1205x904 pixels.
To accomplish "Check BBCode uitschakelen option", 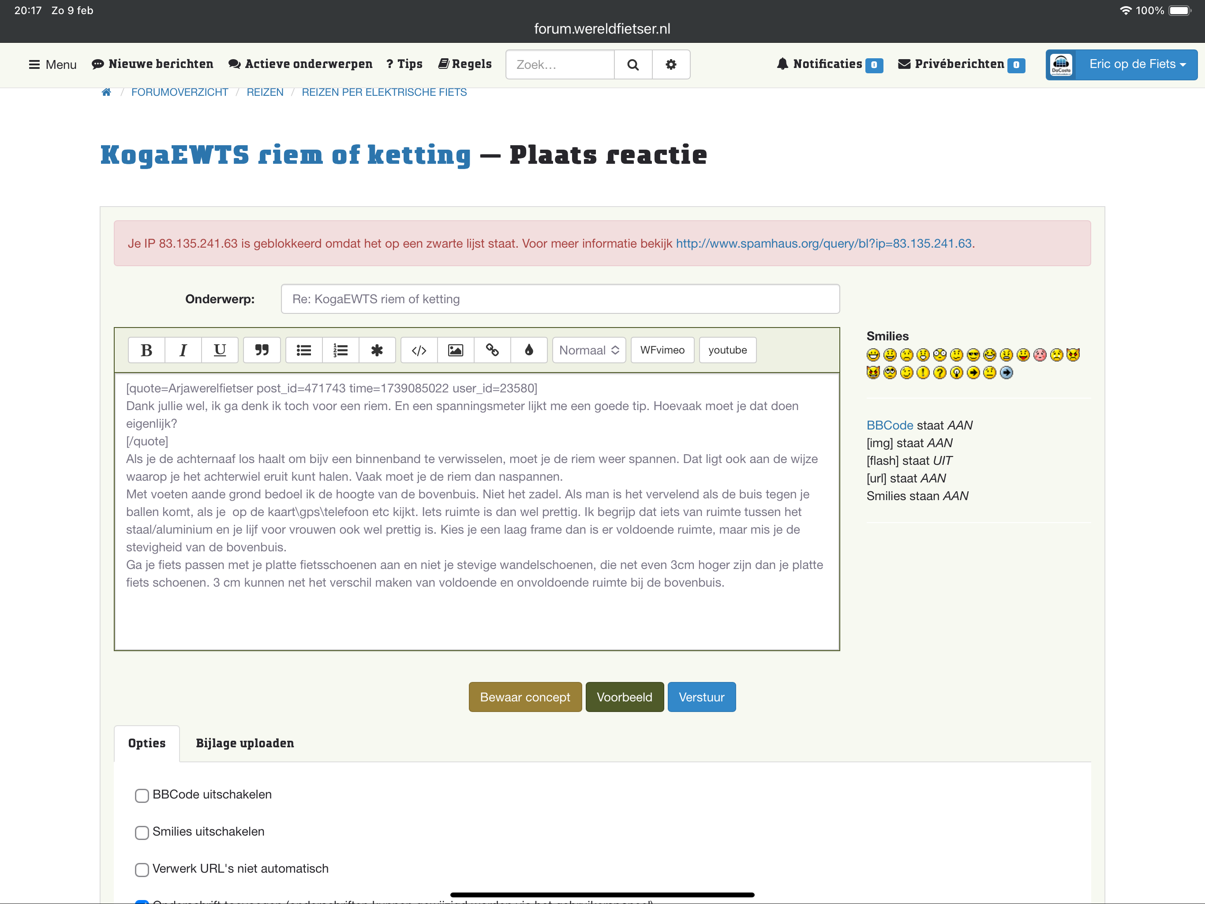I will 142,795.
